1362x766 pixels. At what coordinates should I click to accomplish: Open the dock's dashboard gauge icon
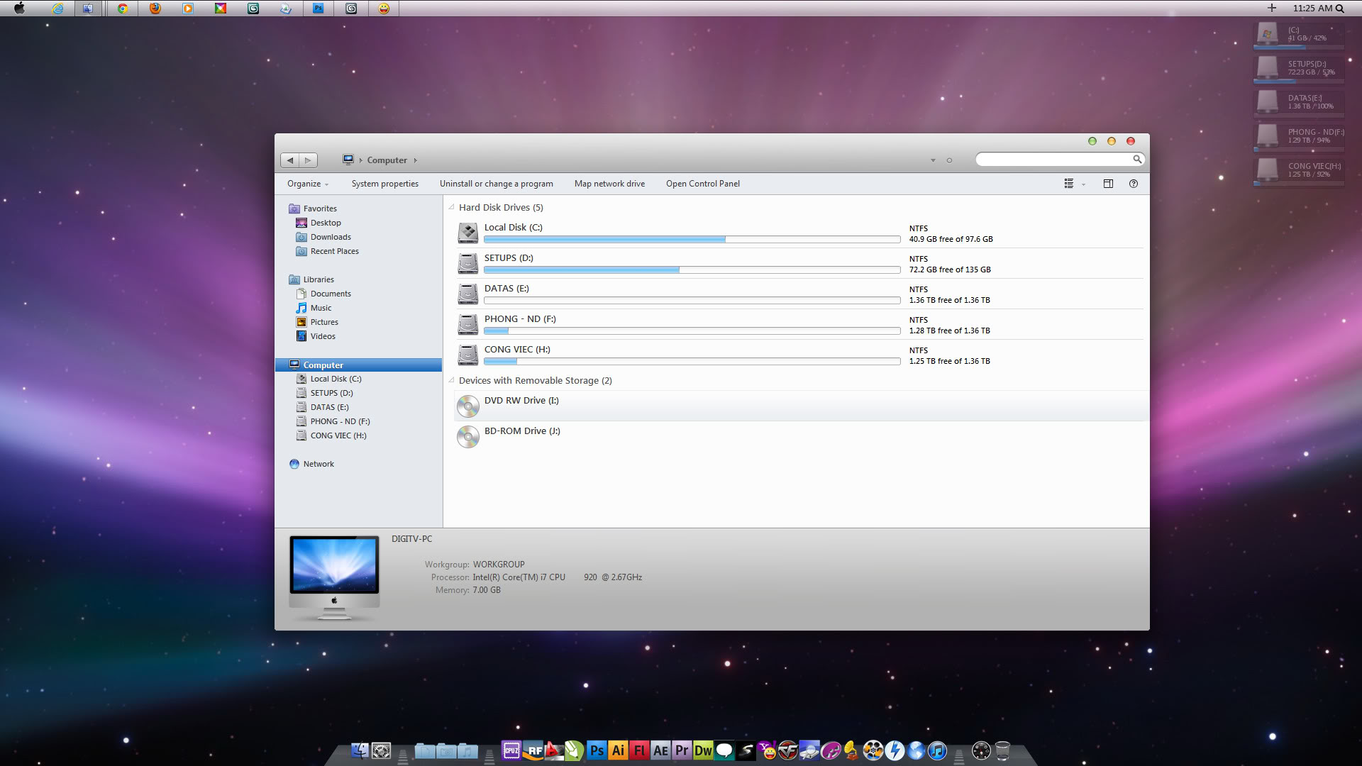point(981,750)
